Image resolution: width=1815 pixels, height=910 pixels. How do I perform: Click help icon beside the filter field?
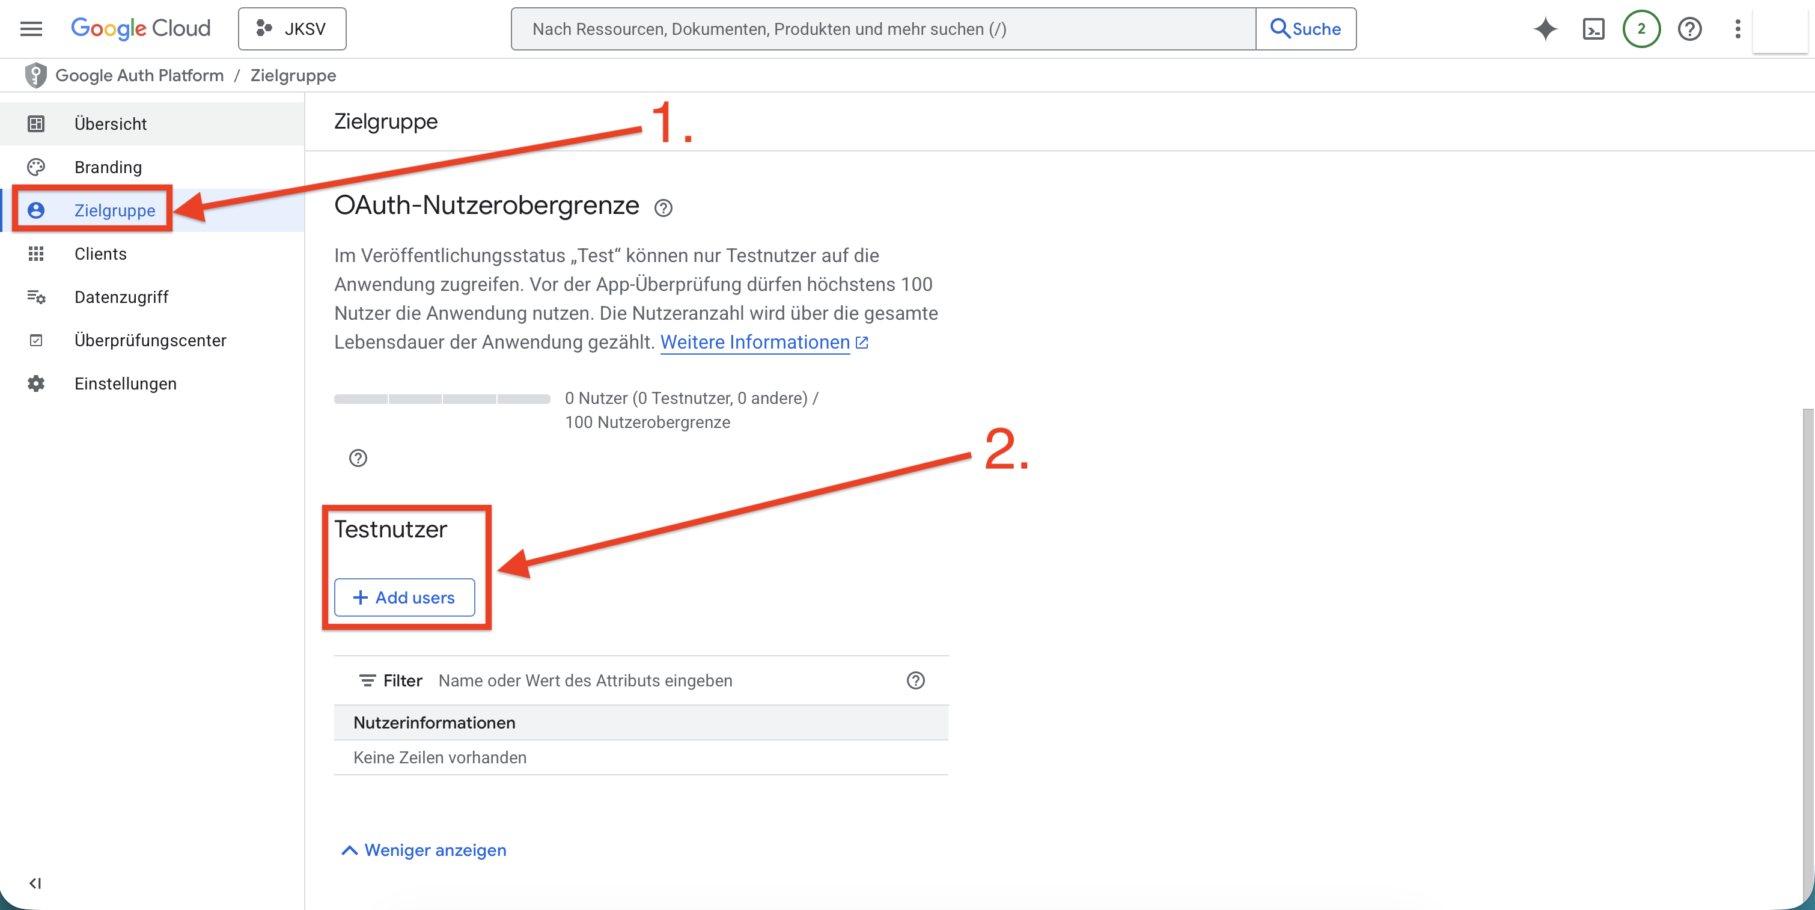915,680
